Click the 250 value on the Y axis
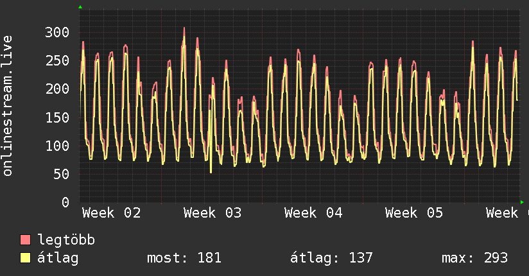Image resolution: width=529 pixels, height=276 pixels. 56,61
